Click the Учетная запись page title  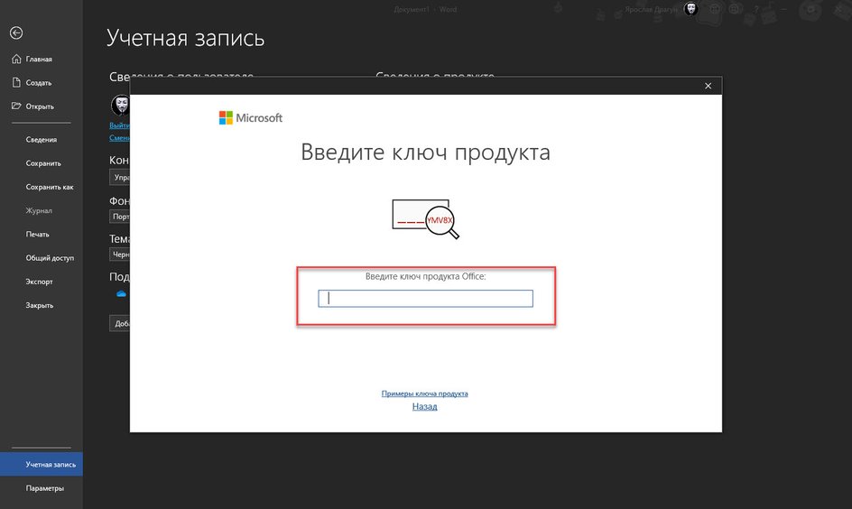click(x=185, y=38)
